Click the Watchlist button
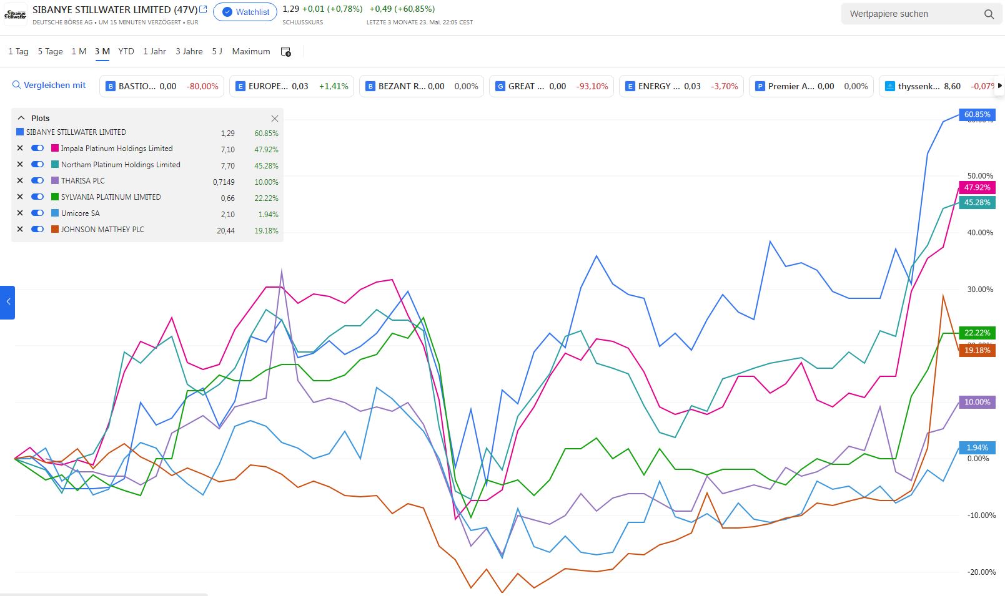 245,12
